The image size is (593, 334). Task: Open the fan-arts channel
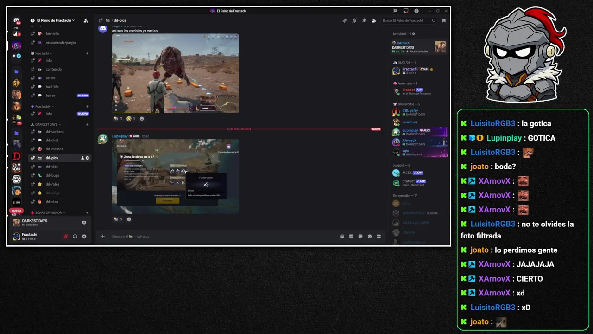click(60, 33)
